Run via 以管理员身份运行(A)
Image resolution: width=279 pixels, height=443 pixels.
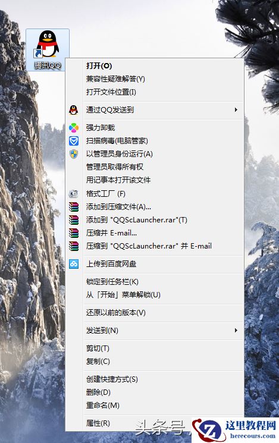(155, 154)
